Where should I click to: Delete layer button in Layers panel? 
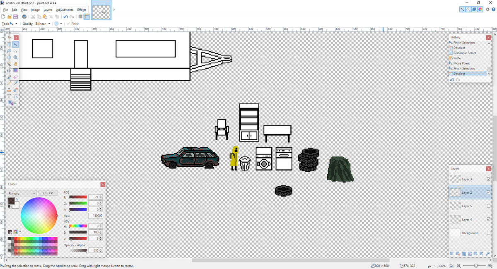458,253
